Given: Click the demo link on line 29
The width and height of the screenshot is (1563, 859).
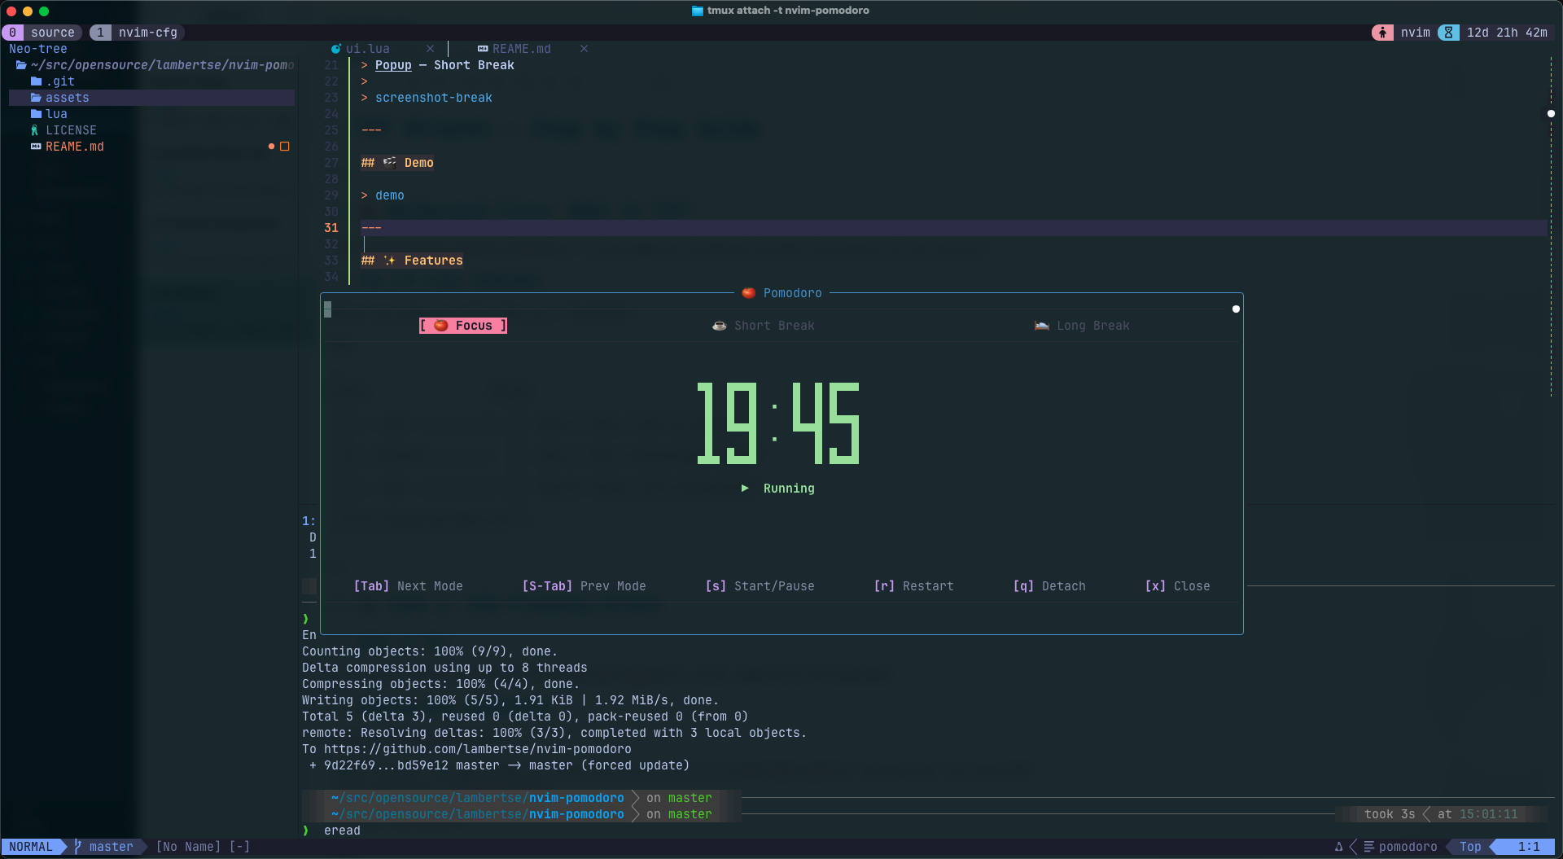Looking at the screenshot, I should pos(390,195).
